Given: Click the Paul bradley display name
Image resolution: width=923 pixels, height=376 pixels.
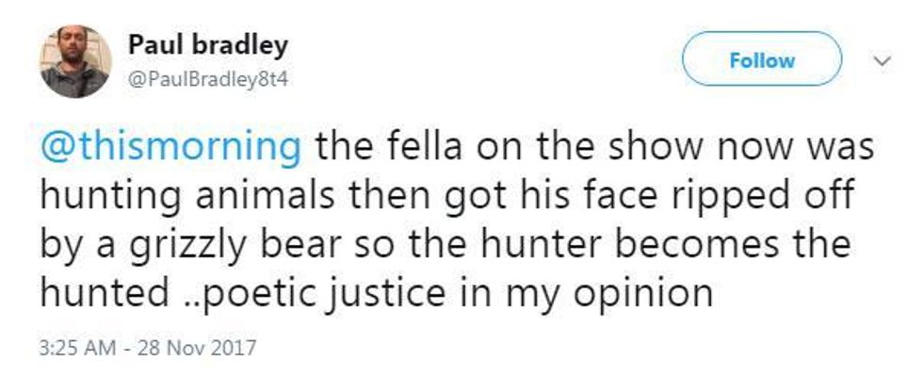Looking at the screenshot, I should 207,45.
